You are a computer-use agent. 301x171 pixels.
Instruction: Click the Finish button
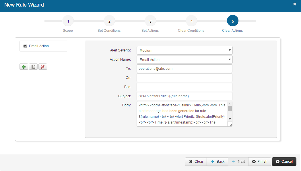tap(259, 162)
